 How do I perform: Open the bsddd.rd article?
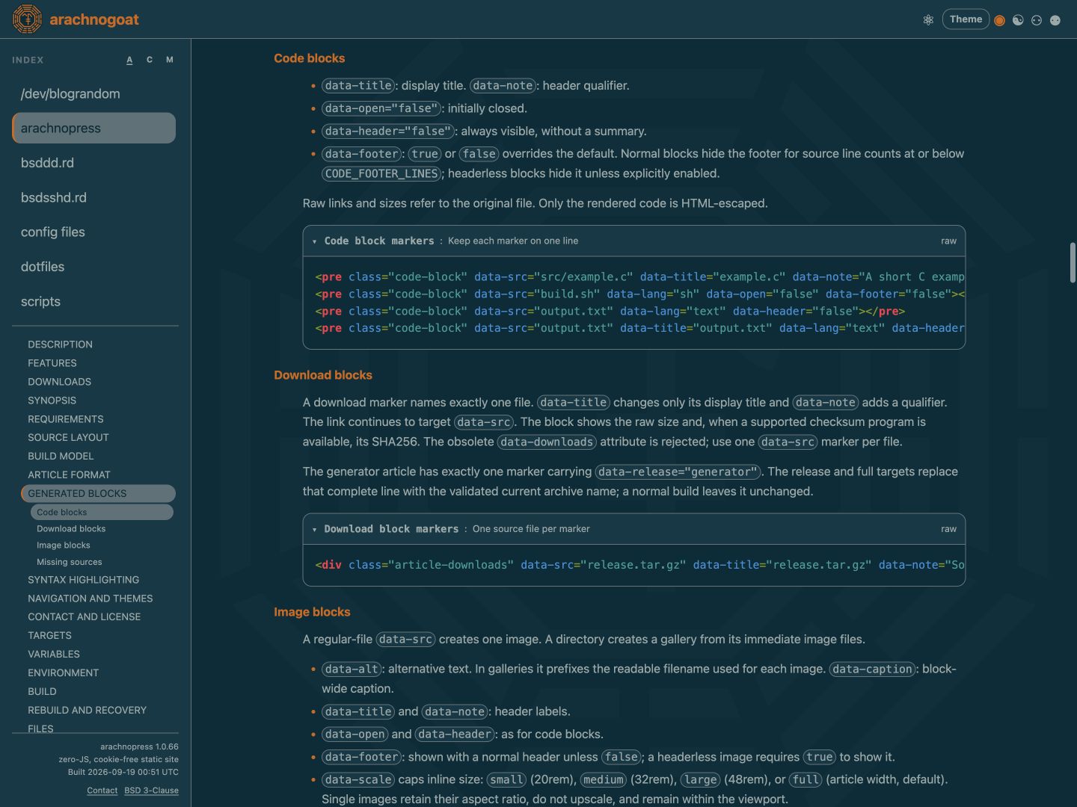click(94, 163)
